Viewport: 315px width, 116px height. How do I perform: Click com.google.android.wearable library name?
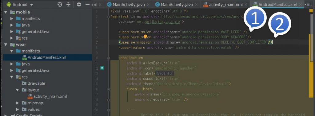tap(191, 94)
